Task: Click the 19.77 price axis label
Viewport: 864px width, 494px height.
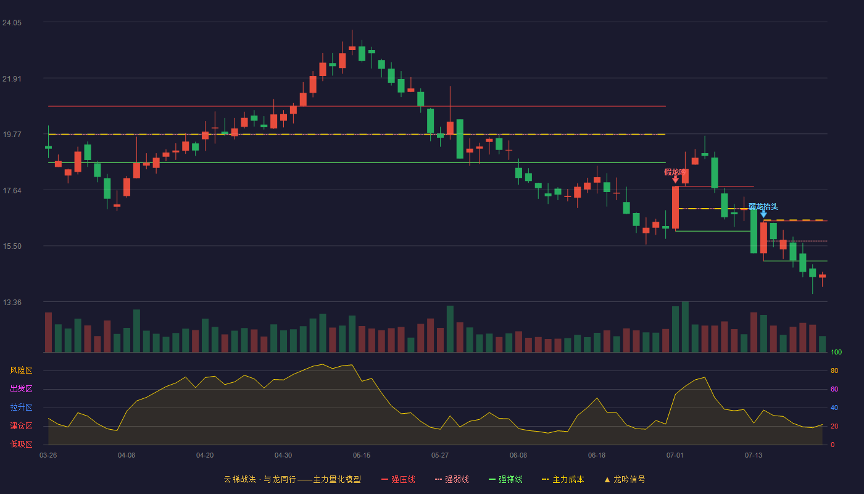Action: pos(12,135)
